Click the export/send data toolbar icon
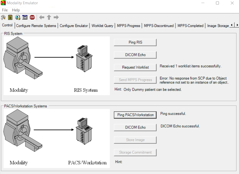 [x=18, y=17]
